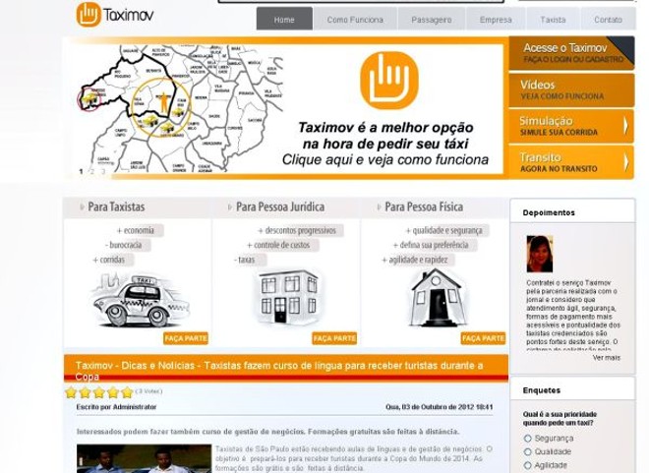Click the Depoimentos panel heading
649x473 pixels.
pos(549,212)
